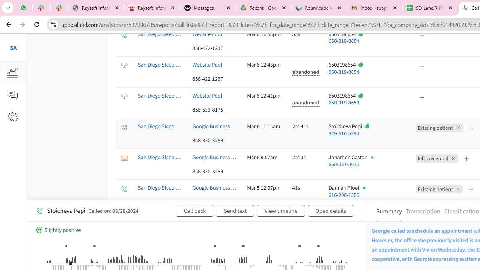Click the Open details button
The width and height of the screenshot is (480, 270).
(331, 211)
